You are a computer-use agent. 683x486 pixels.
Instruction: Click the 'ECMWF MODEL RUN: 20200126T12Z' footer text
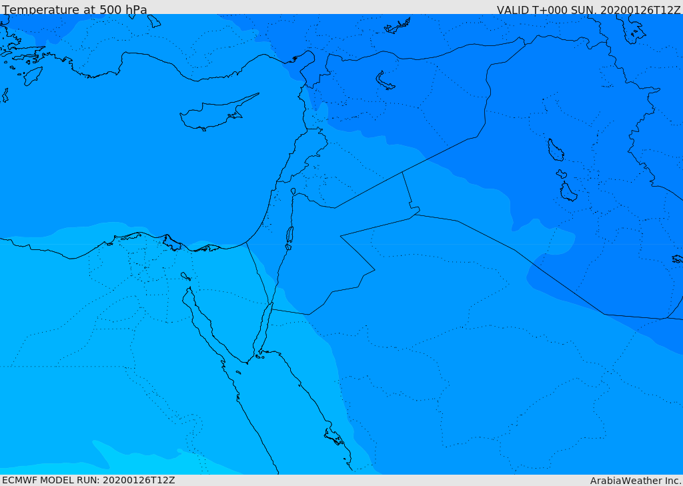tap(89, 480)
